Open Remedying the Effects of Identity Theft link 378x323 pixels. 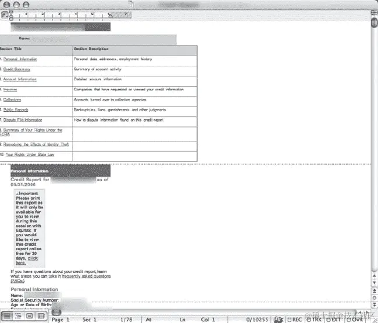tap(36, 144)
